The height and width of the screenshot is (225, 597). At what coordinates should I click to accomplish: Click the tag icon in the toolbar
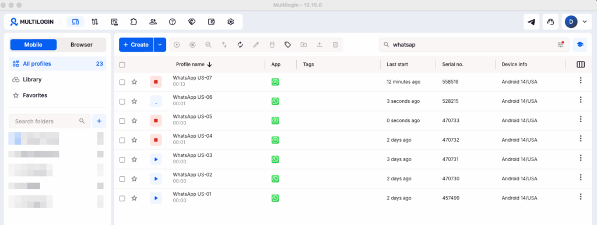[288, 45]
